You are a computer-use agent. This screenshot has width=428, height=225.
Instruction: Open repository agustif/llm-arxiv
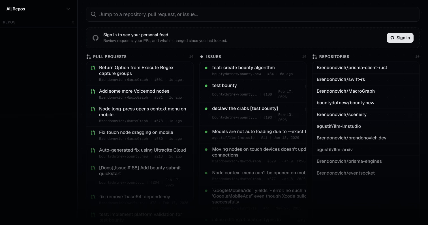366,150
